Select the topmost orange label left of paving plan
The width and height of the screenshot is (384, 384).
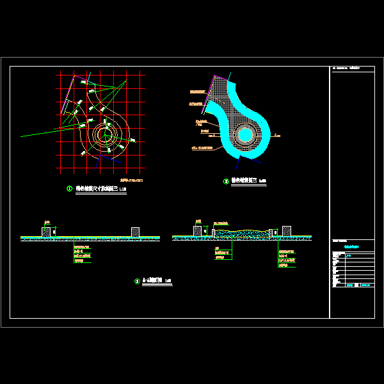[x=197, y=92]
